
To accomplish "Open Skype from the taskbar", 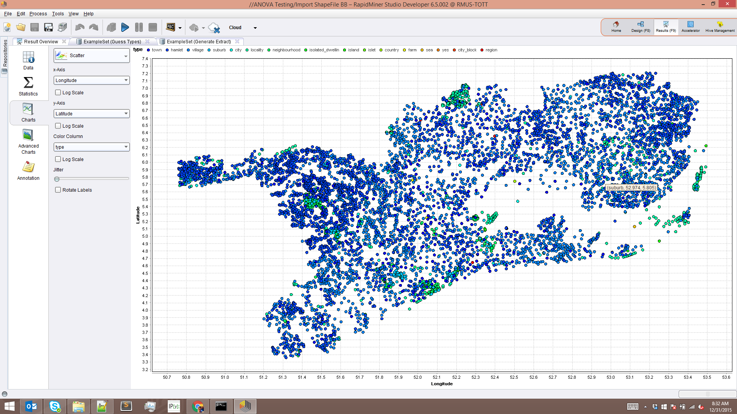I will tap(55, 406).
